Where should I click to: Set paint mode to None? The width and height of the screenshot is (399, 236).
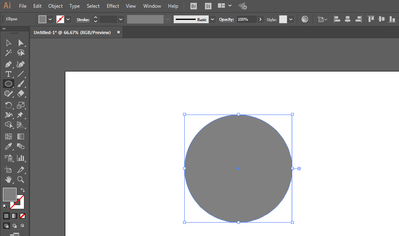[23, 216]
